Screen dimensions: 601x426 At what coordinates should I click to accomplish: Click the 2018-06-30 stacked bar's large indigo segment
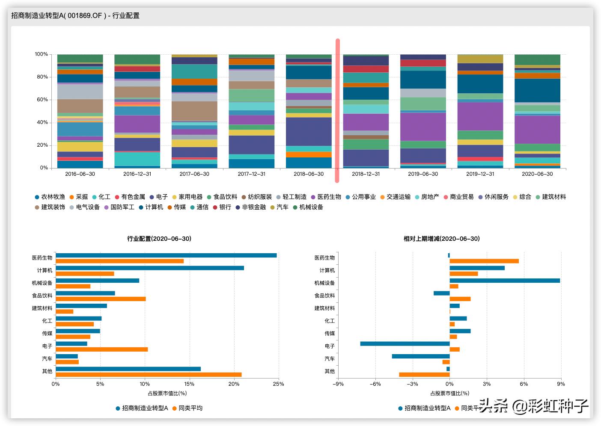coord(309,132)
